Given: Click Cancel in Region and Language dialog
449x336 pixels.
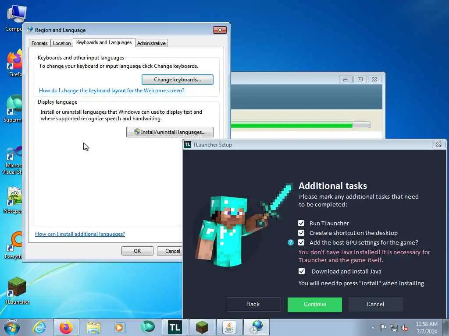Looking at the screenshot, I should 170,251.
